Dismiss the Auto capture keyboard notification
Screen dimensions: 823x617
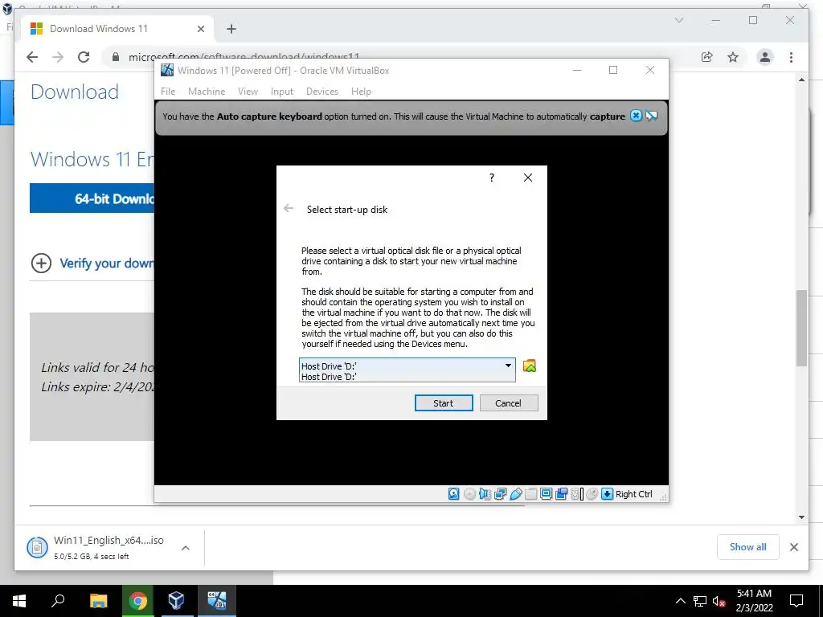(636, 116)
